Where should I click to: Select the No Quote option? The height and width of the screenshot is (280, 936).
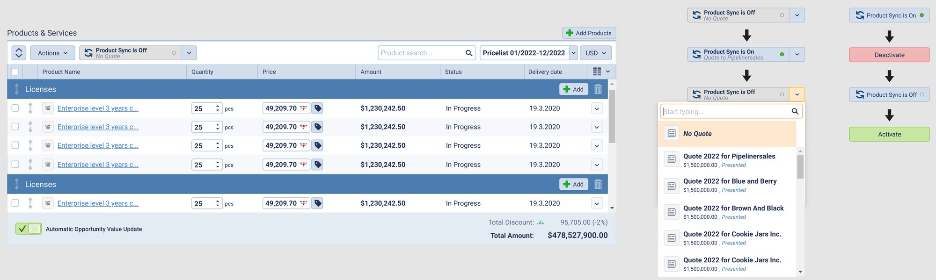point(727,134)
